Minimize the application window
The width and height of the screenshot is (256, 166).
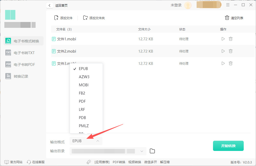pos(236,5)
